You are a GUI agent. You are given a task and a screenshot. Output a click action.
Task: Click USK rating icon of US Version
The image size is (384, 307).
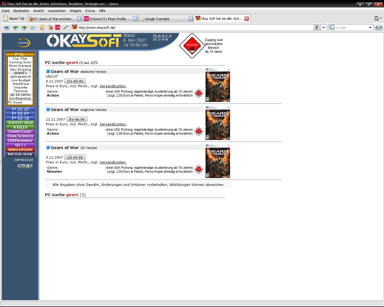[x=199, y=169]
